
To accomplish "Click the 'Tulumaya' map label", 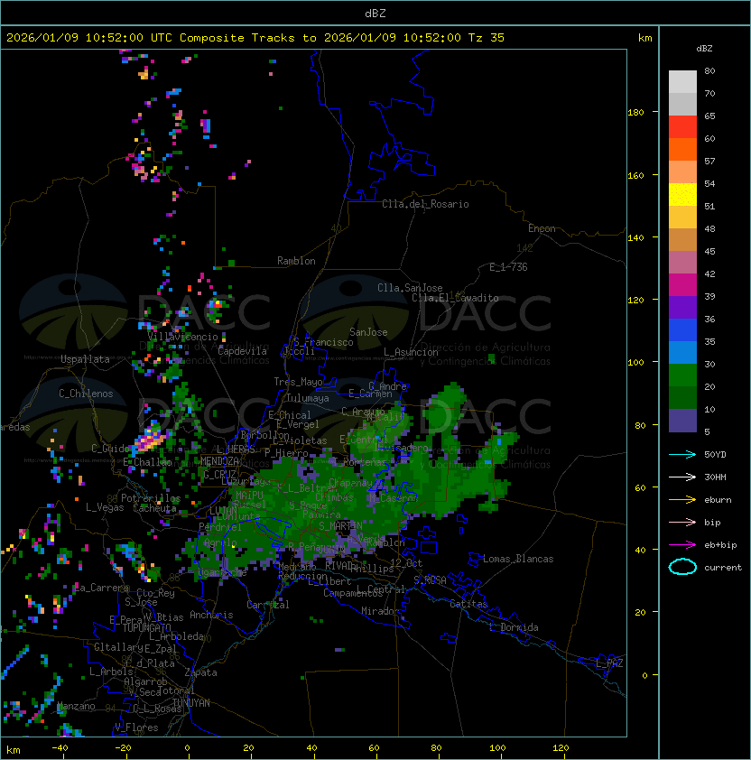I will [308, 398].
